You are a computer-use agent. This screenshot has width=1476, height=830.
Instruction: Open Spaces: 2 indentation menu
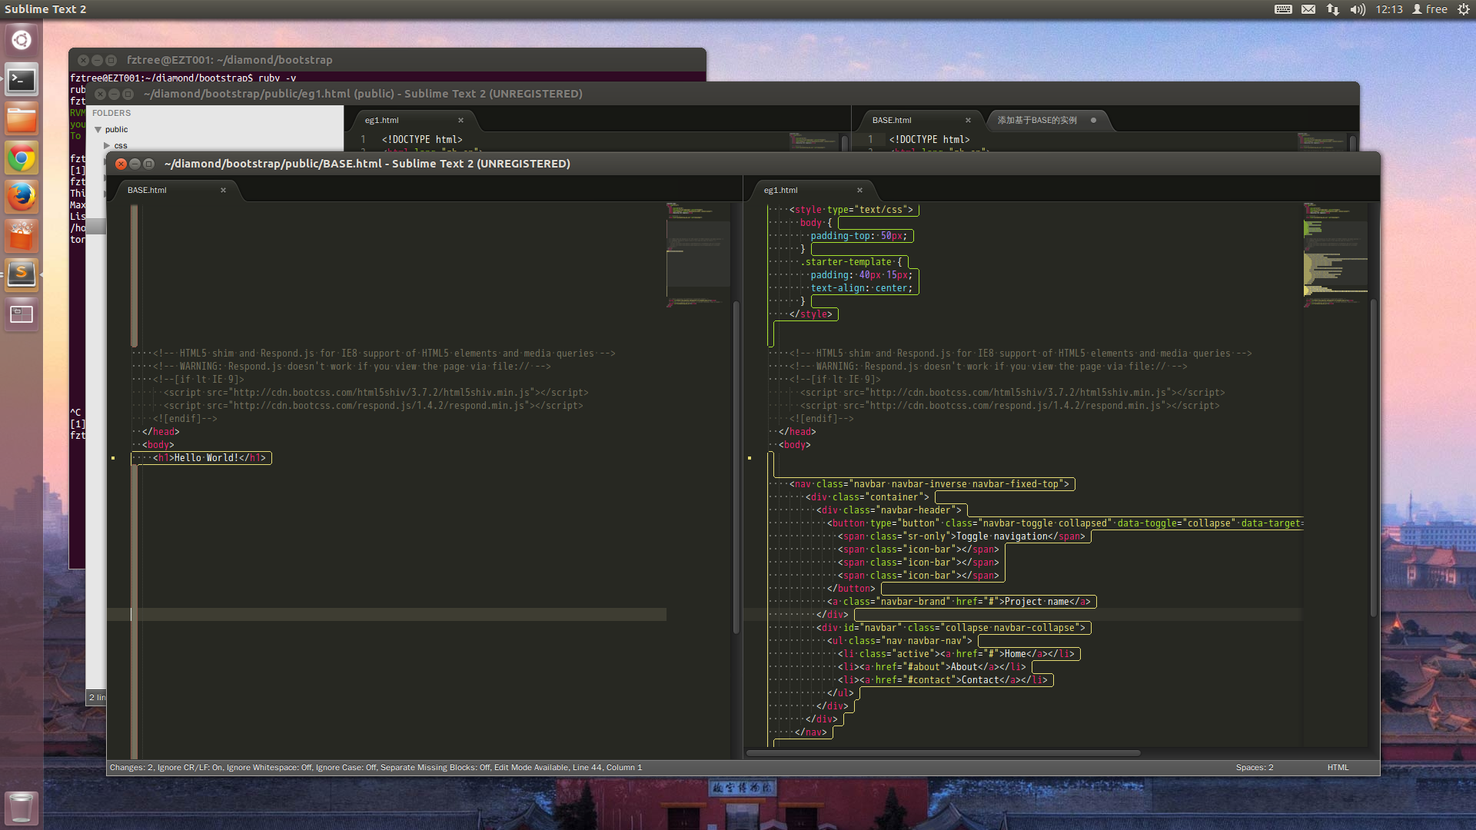click(x=1254, y=767)
